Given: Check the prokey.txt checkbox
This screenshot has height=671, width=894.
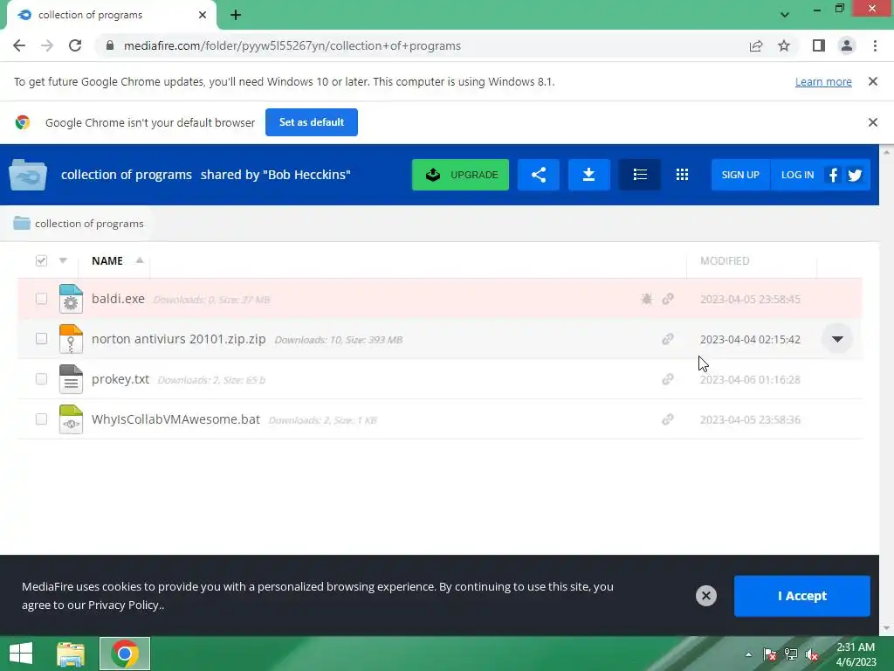Looking at the screenshot, I should tap(41, 379).
